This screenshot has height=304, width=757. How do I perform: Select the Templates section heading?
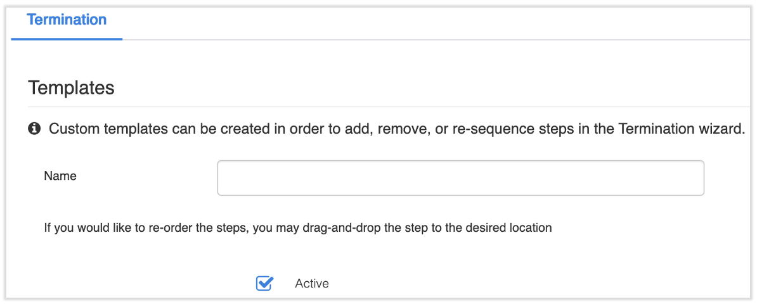pyautogui.click(x=71, y=87)
